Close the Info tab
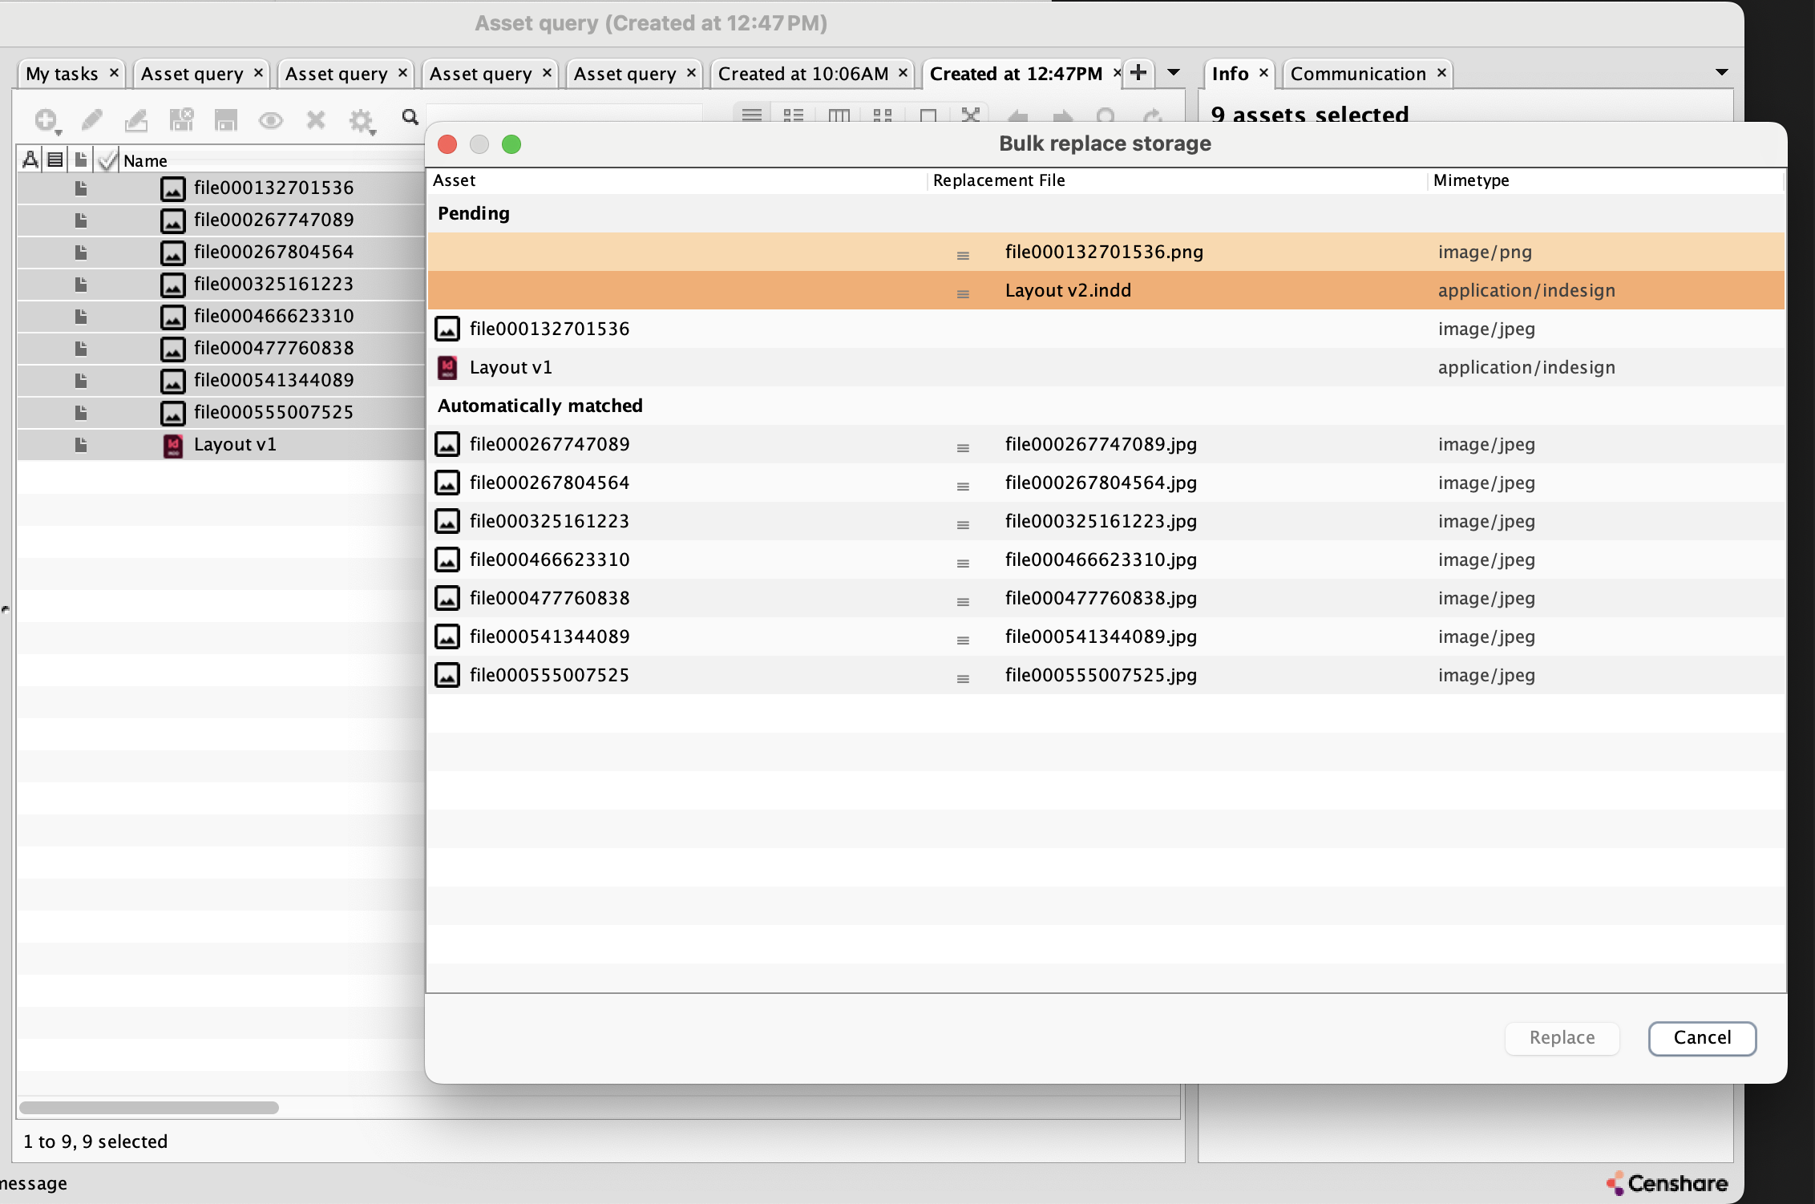The image size is (1815, 1204). [1263, 73]
